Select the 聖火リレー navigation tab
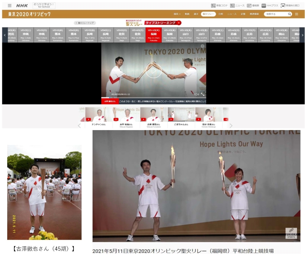Viewport: 305px width, 255px height. click(x=208, y=14)
